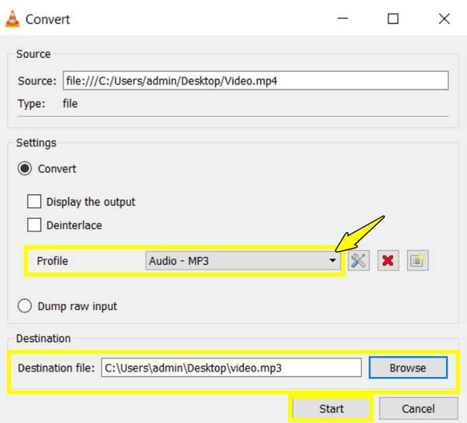
Task: Click the Start button
Action: coord(331,408)
